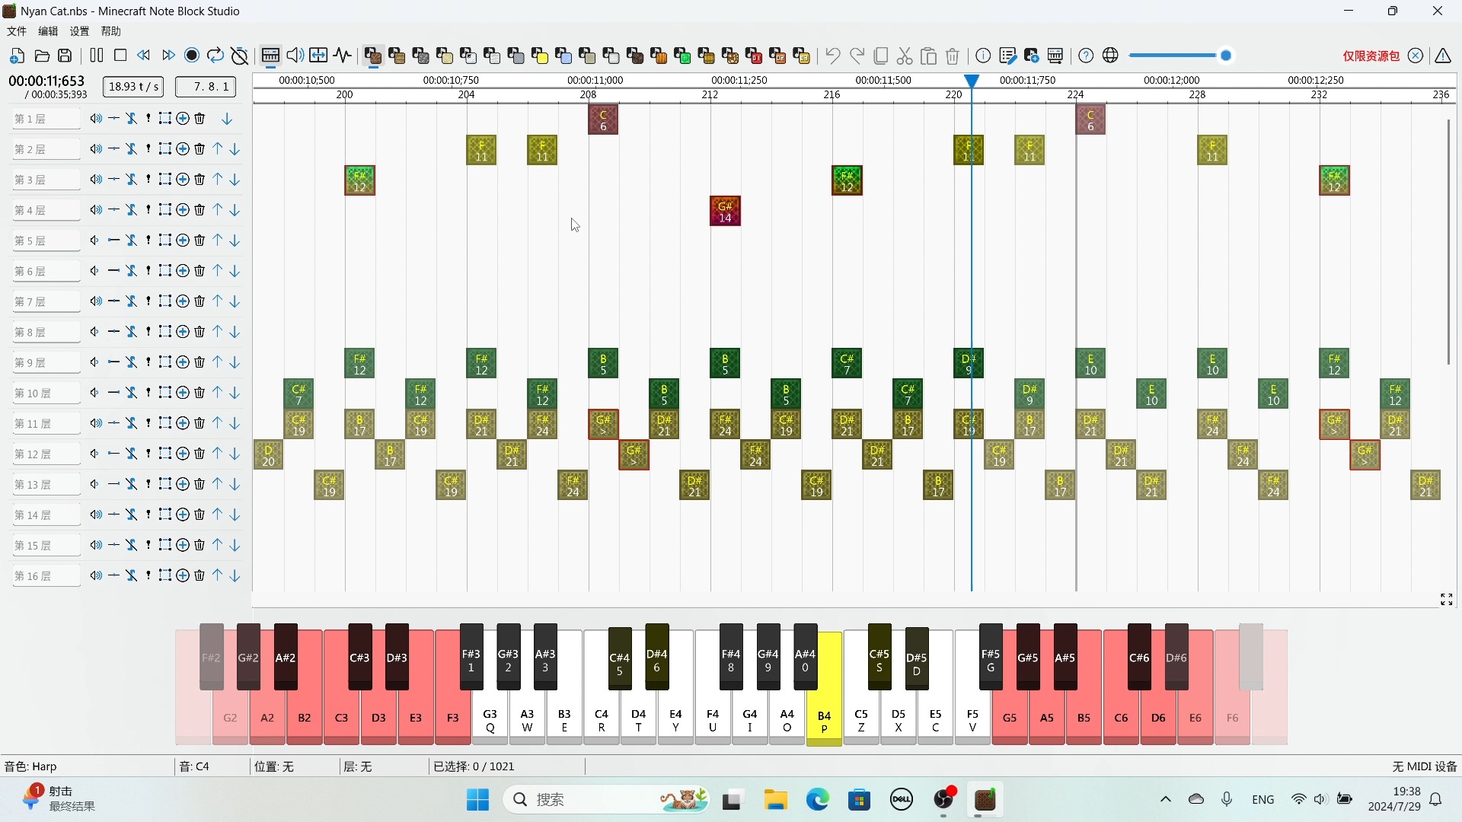Pause playback of the song
This screenshot has height=822, width=1462.
[x=97, y=56]
